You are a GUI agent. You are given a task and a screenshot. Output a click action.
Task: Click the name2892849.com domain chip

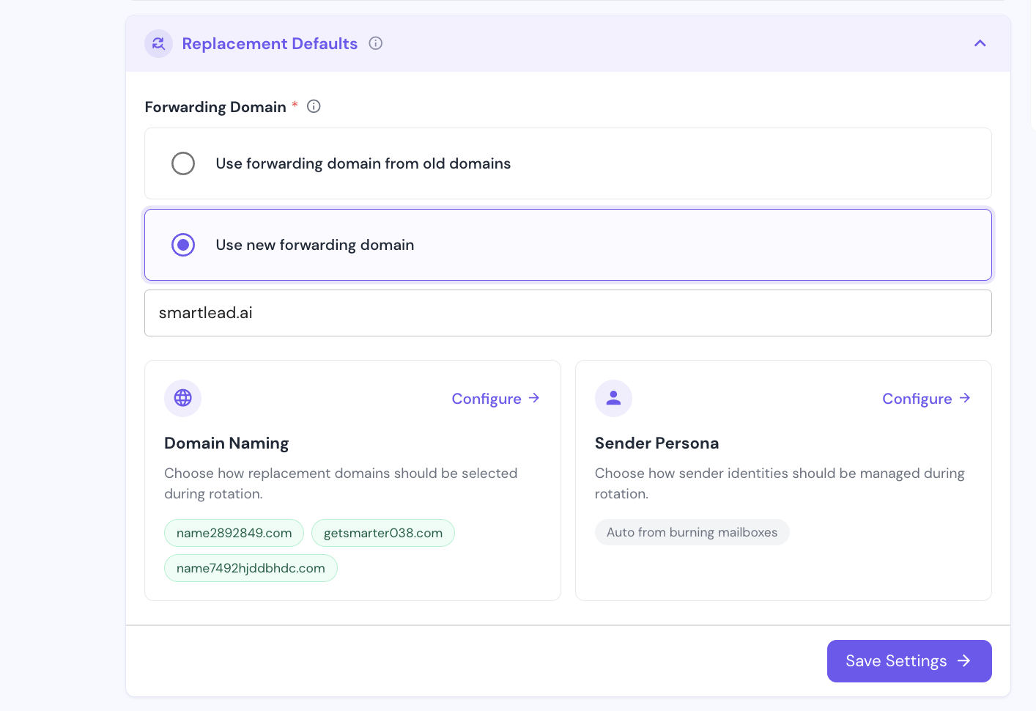pyautogui.click(x=234, y=533)
